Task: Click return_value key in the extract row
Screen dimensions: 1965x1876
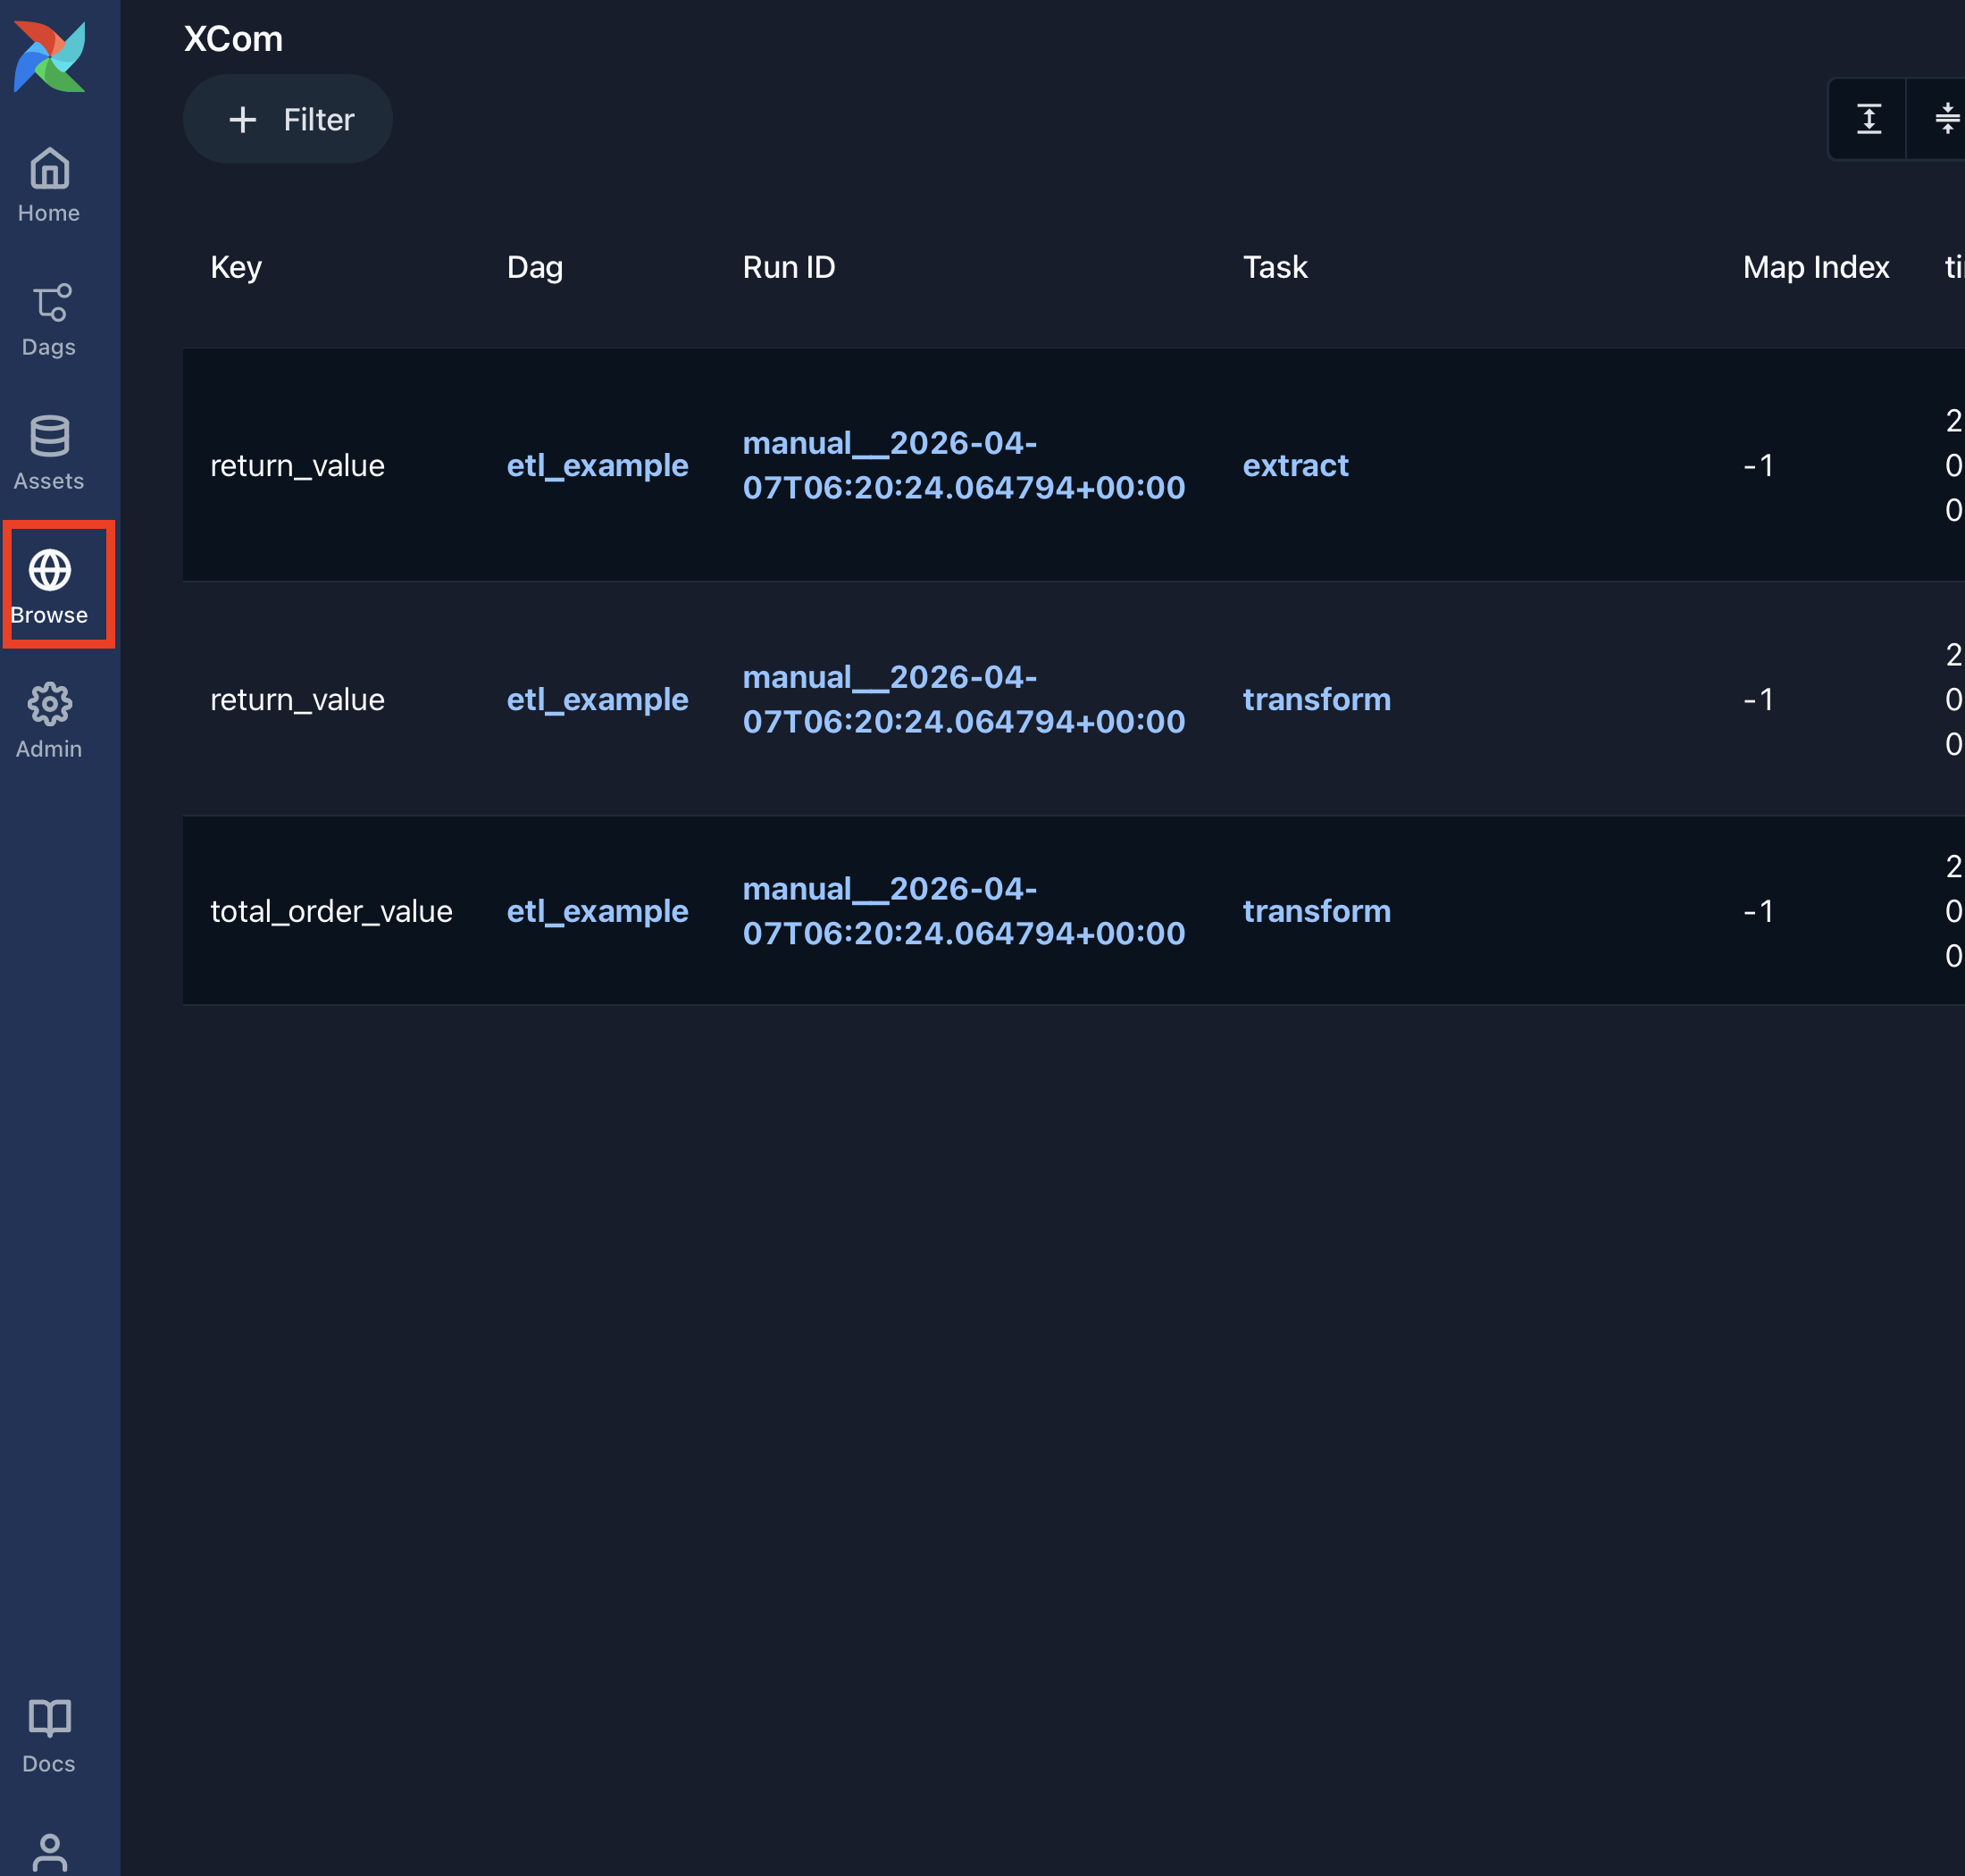Action: [x=297, y=465]
